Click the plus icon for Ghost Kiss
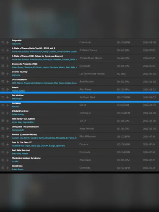Image resolution: width=159 pixels, height=212 pixels. tap(8, 168)
